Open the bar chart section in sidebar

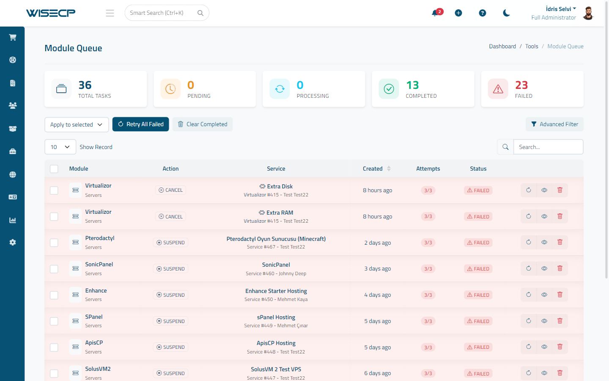[x=13, y=220]
